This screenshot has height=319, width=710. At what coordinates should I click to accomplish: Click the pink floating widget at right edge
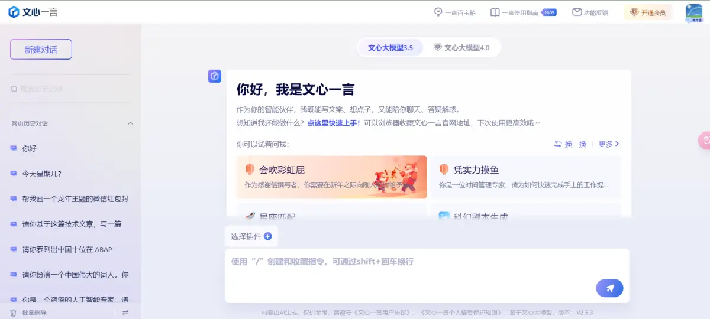(x=705, y=141)
